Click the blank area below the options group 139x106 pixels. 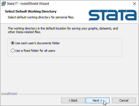(x=65, y=74)
